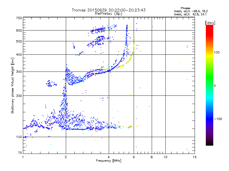Click the y-axis tick label '600'

[x=19, y=30]
